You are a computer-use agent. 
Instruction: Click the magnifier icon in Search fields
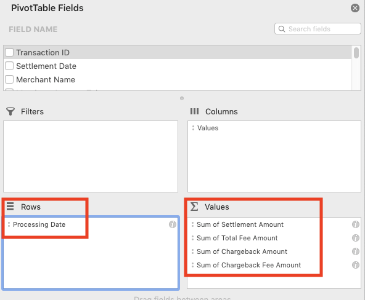(282, 29)
